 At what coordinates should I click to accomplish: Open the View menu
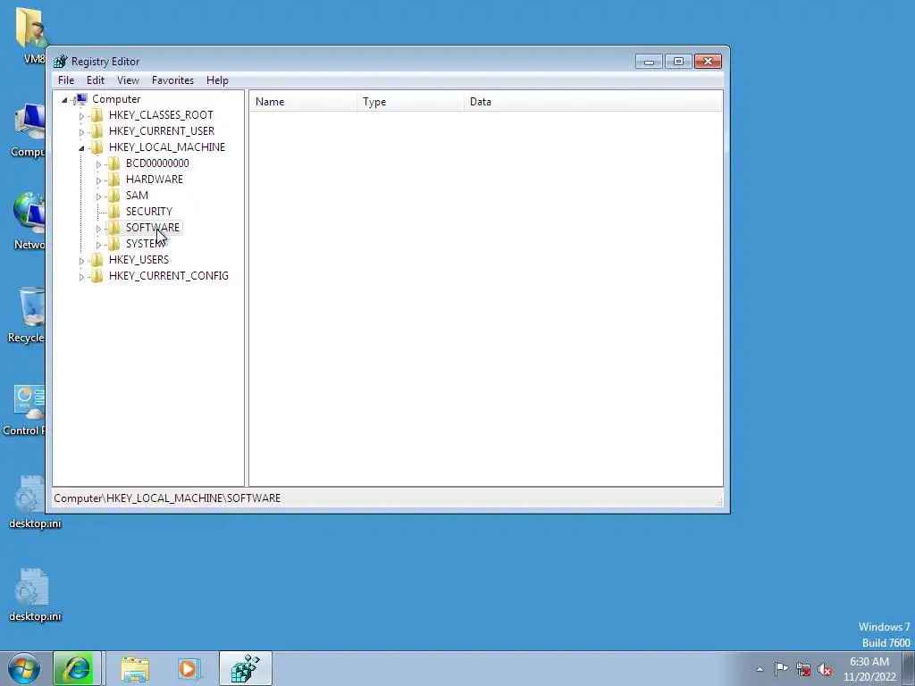128,80
